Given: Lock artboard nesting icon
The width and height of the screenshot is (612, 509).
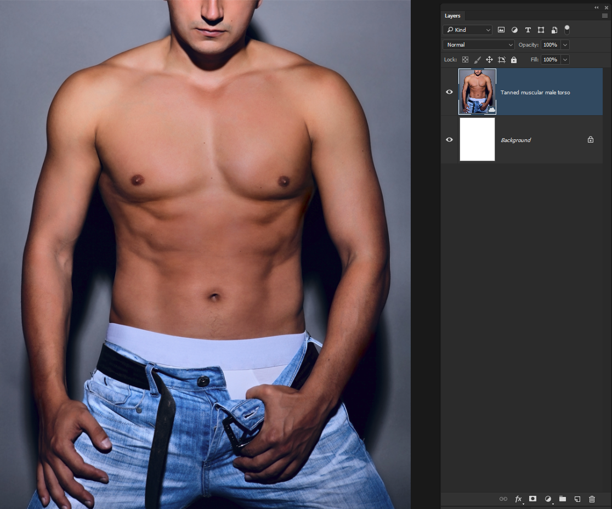Looking at the screenshot, I should pos(502,60).
